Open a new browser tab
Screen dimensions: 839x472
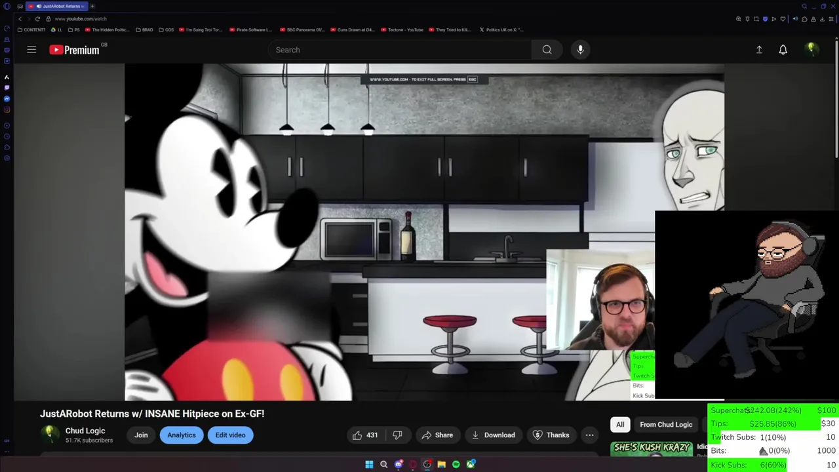point(92,6)
